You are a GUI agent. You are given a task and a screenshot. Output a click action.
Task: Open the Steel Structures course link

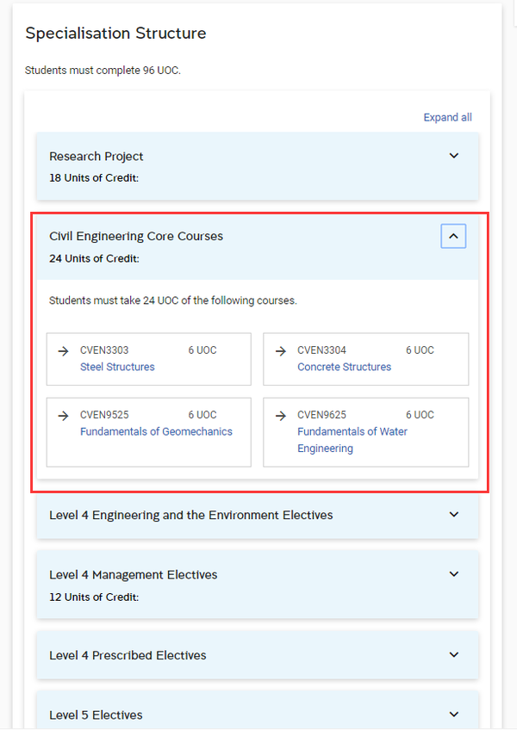click(117, 367)
